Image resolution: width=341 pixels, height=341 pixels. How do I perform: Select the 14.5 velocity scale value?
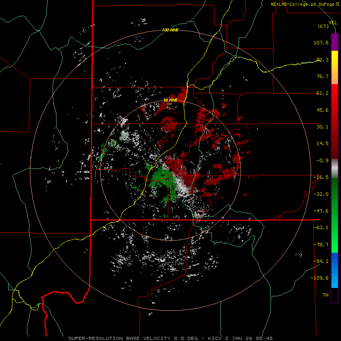pyautogui.click(x=322, y=144)
